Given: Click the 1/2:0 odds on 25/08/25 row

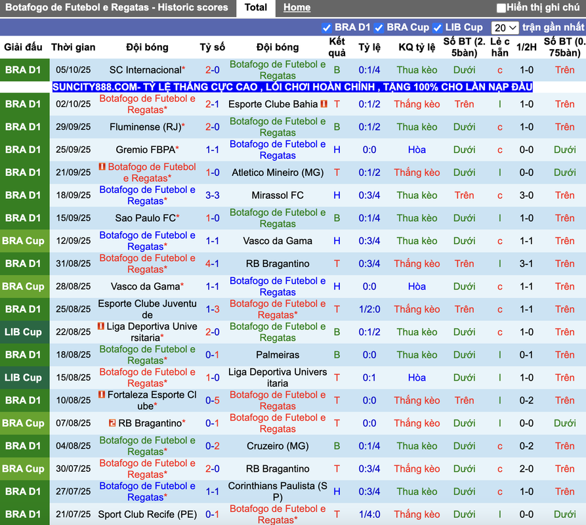Looking at the screenshot, I should pyautogui.click(x=369, y=309).
